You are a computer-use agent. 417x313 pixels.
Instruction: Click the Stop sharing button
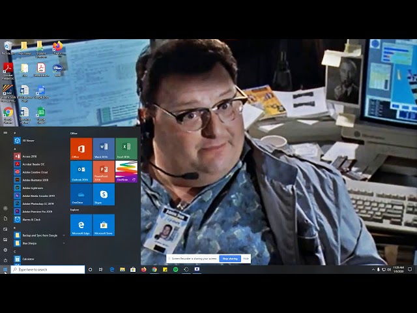[230, 258]
